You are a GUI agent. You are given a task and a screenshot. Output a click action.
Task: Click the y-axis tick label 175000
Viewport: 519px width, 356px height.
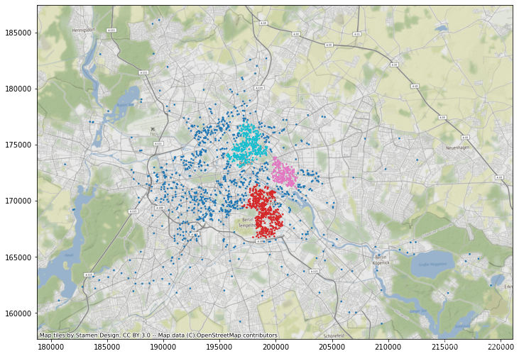point(18,145)
